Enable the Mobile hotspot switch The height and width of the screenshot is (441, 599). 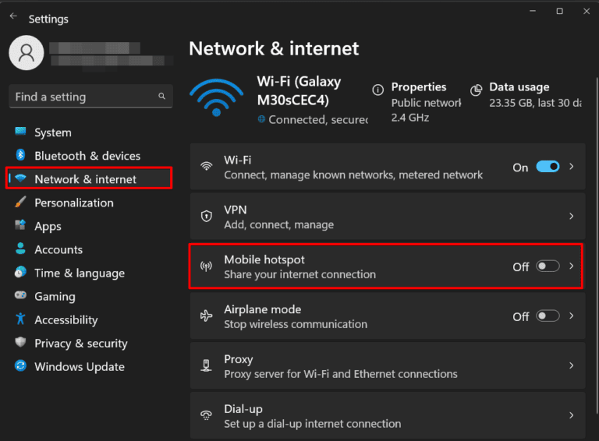coord(548,266)
